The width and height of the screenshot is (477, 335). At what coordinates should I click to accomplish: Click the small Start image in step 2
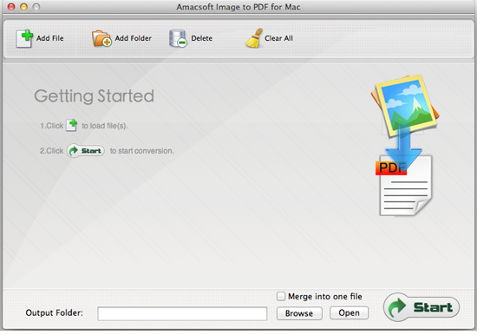(x=86, y=150)
